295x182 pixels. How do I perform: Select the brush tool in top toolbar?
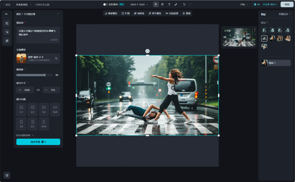coord(176,4)
